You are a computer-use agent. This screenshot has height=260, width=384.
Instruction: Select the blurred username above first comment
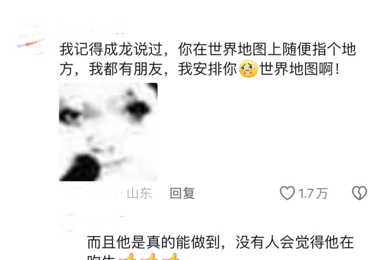coord(92,29)
